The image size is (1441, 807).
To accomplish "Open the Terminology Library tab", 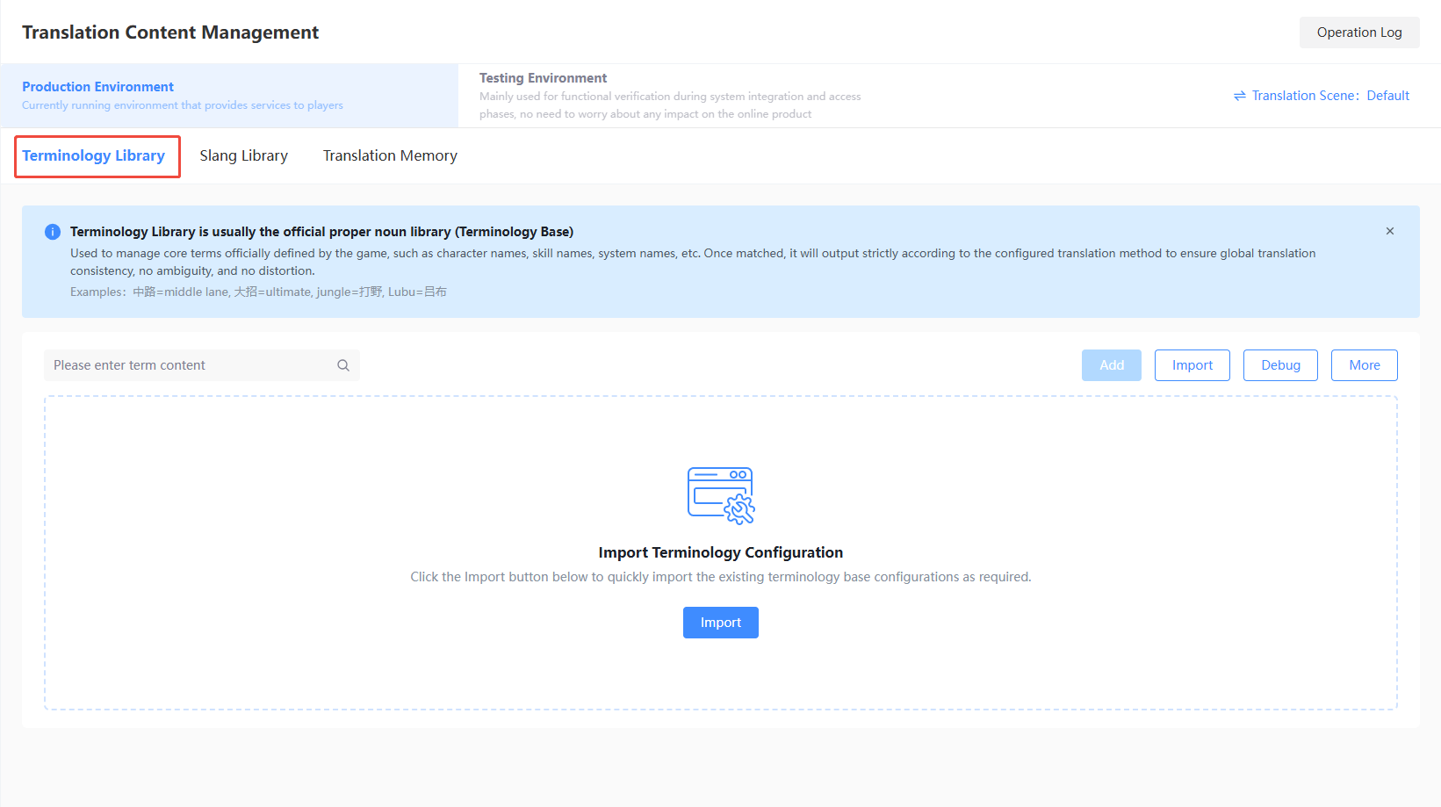I will (x=94, y=155).
